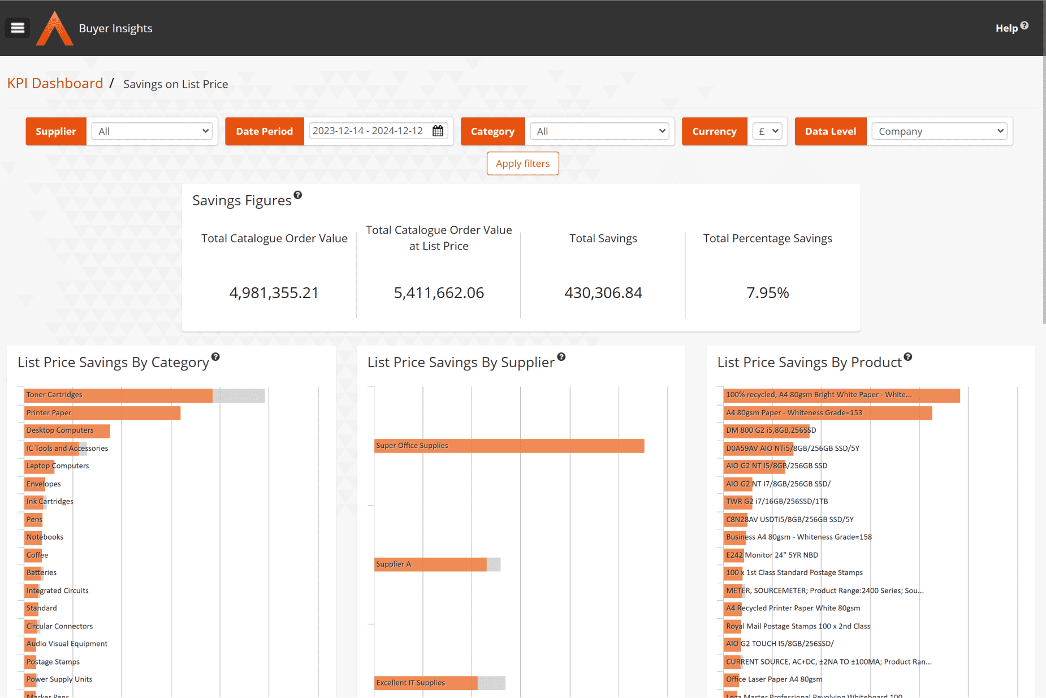Expand the Data Level Company dropdown
Viewport: 1046px width, 698px height.
pyautogui.click(x=939, y=131)
